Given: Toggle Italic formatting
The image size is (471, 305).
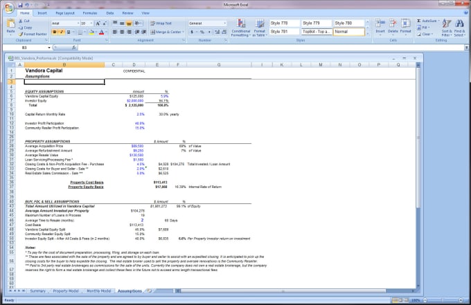Looking at the screenshot, I should coord(62,32).
